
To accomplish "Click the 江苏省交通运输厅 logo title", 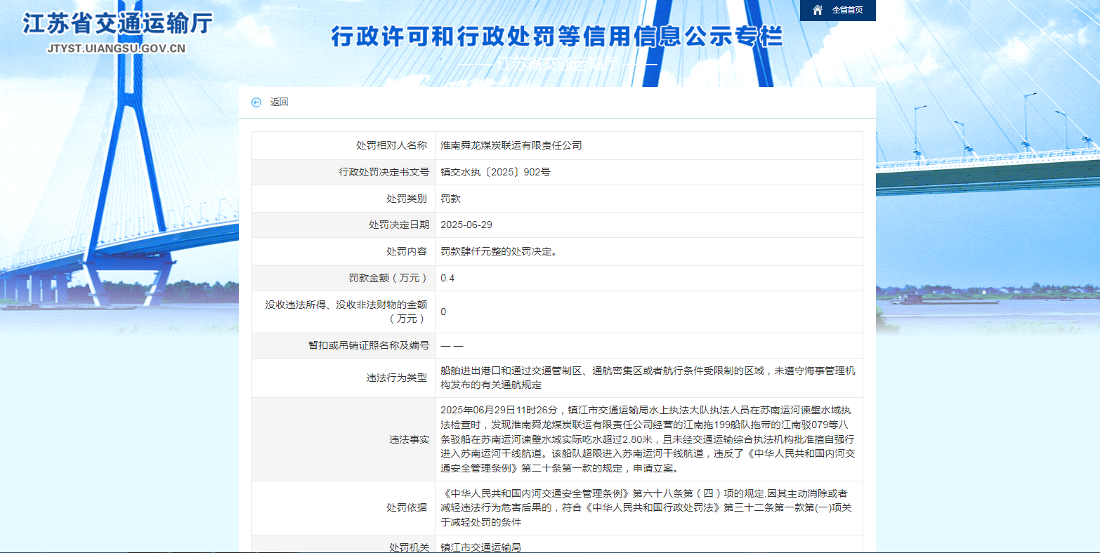I will (117, 23).
